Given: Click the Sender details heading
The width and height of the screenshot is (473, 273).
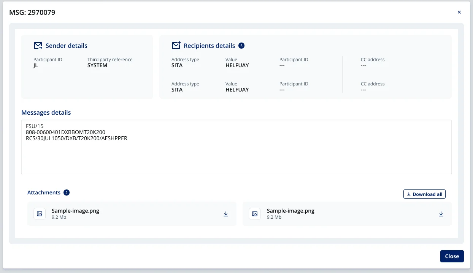Looking at the screenshot, I should point(67,46).
